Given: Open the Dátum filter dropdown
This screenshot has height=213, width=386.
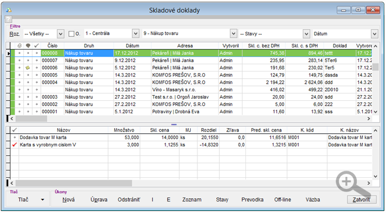Looking at the screenshot, I should 374,34.
